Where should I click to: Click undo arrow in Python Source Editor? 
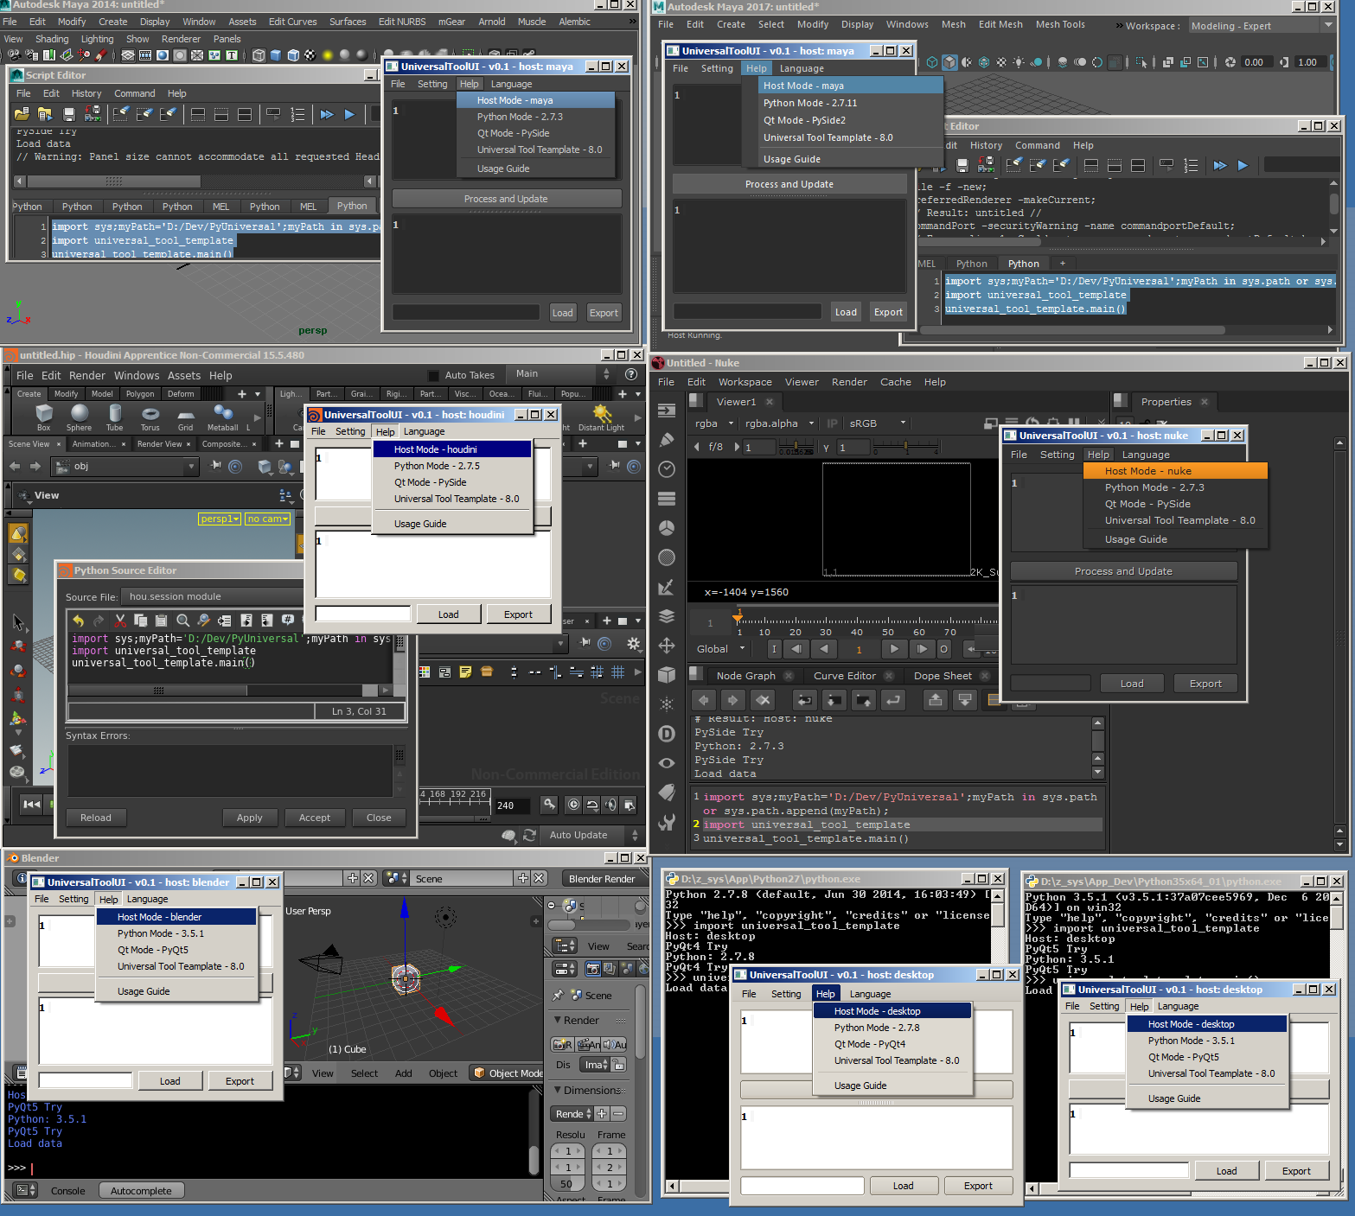[x=79, y=620]
